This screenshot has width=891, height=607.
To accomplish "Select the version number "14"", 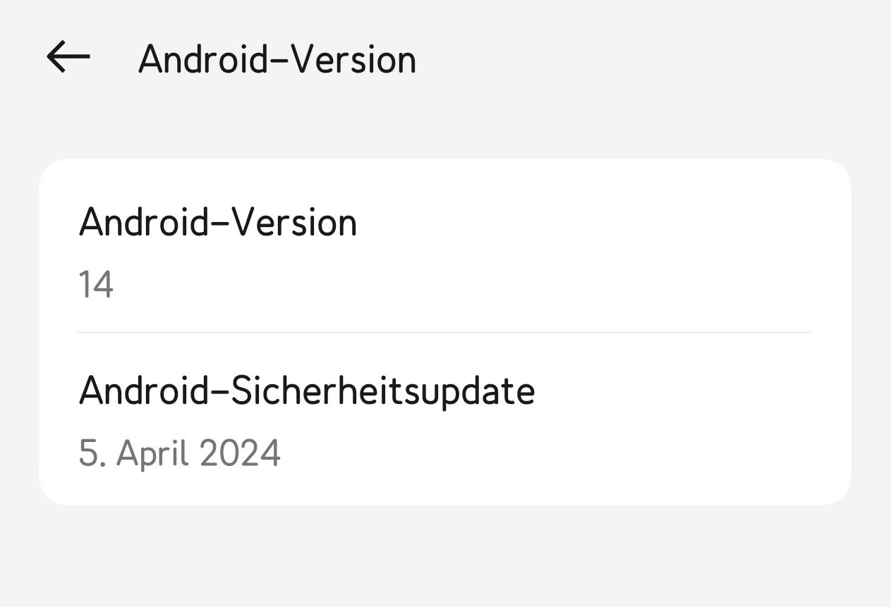I will 96,286.
